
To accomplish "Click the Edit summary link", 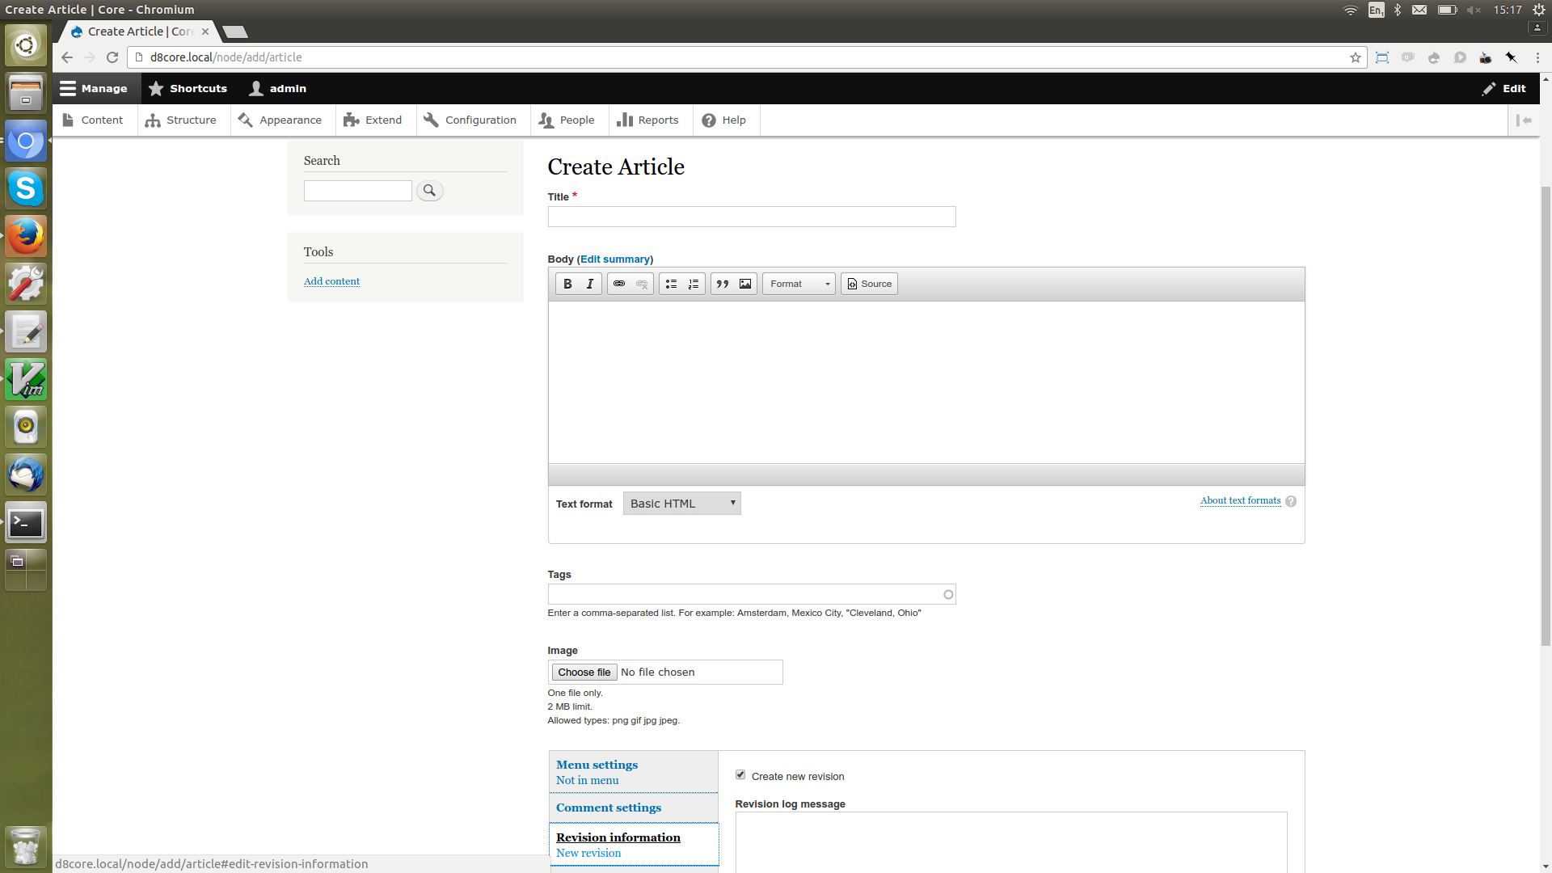I will coord(615,259).
